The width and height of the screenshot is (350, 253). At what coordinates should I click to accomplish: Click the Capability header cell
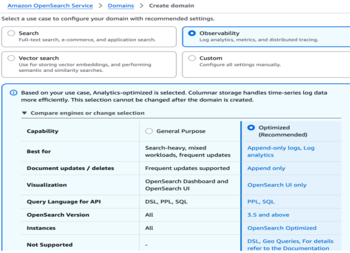pos(43,131)
